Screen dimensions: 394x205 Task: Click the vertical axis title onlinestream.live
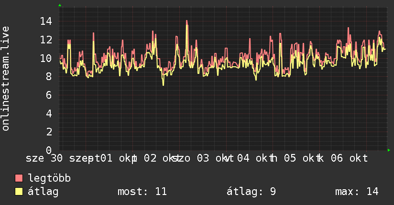coord(5,79)
